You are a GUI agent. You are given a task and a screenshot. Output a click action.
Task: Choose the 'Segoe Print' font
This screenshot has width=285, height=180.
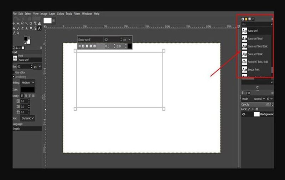[256, 70]
